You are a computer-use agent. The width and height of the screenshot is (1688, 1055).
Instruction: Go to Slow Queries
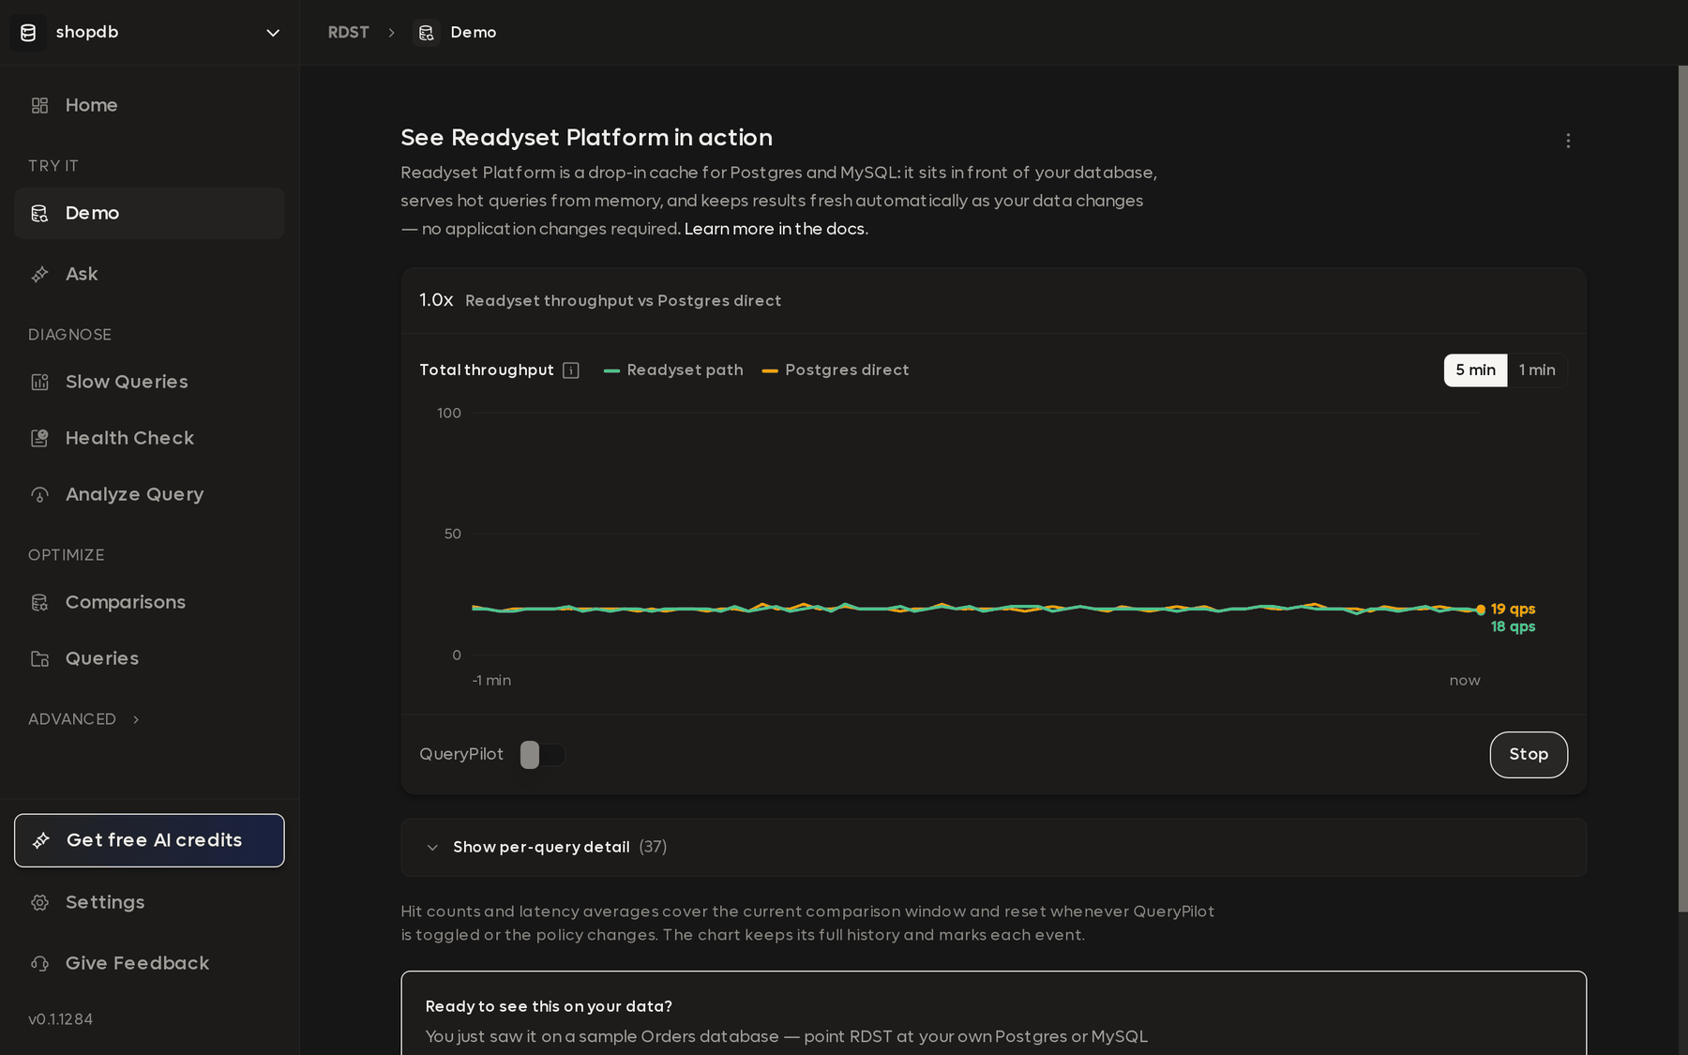149,383
